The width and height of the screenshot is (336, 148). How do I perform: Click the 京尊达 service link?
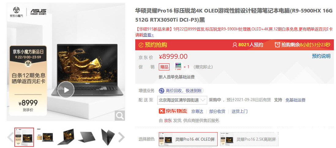(197, 111)
